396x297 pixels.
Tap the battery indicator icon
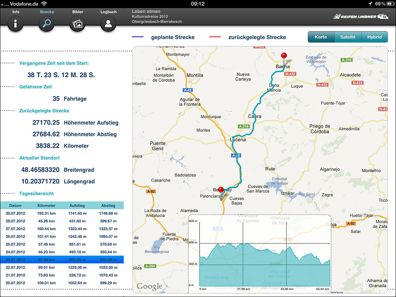tap(390, 4)
